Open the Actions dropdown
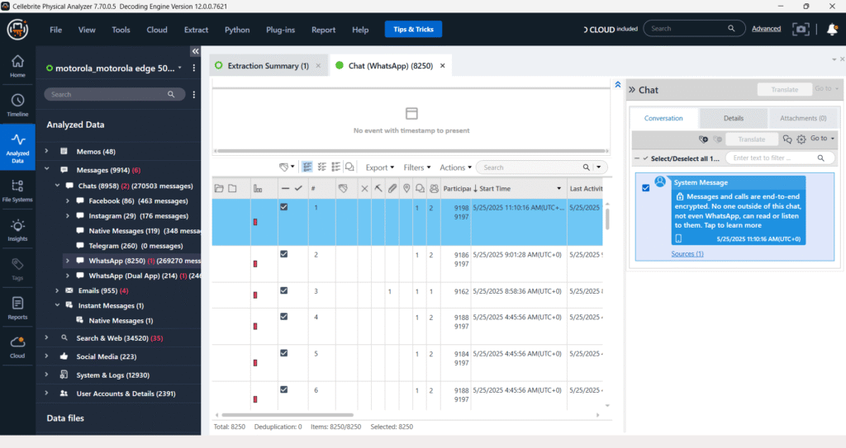The height and width of the screenshot is (448, 846). (x=455, y=167)
